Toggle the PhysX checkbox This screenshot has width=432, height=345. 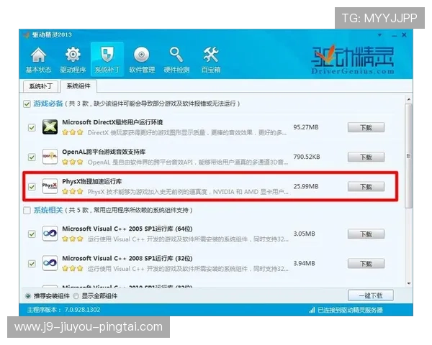coord(32,187)
